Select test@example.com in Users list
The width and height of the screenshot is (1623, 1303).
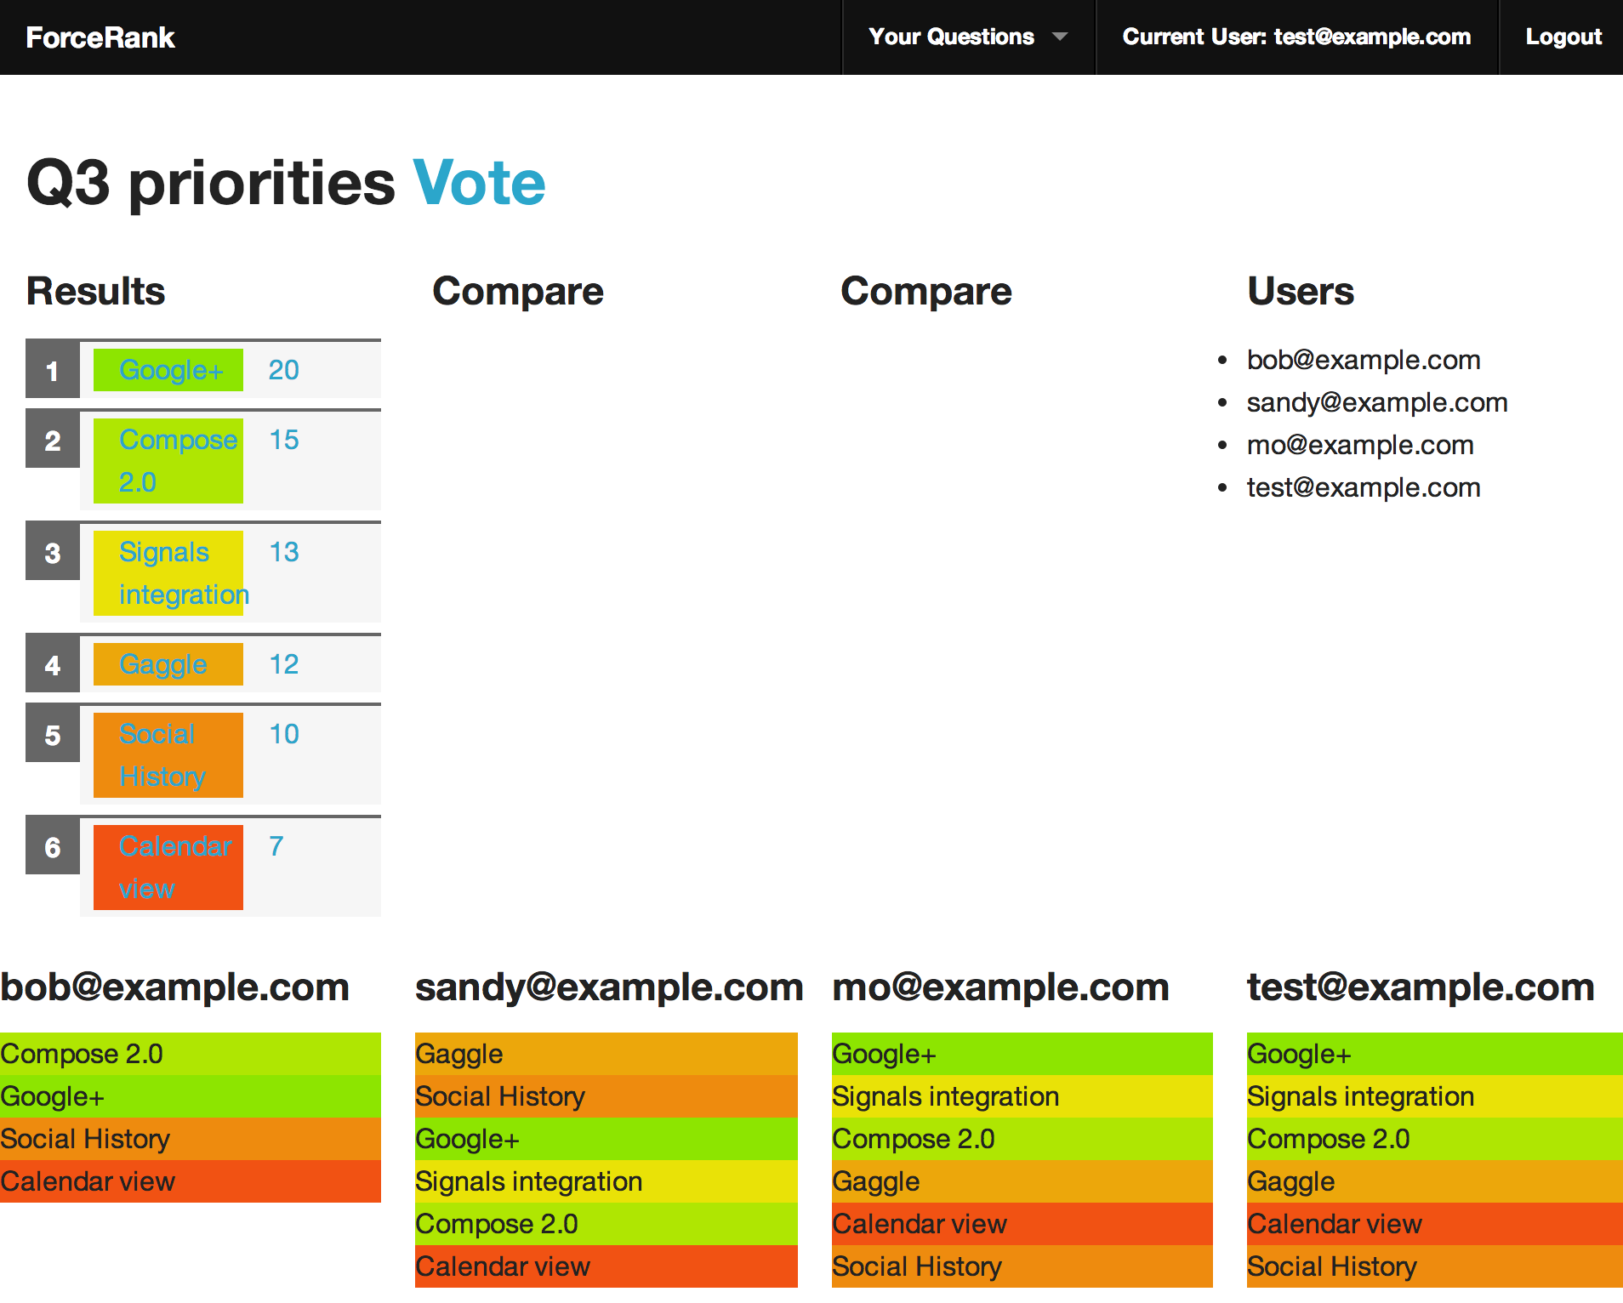1363,487
